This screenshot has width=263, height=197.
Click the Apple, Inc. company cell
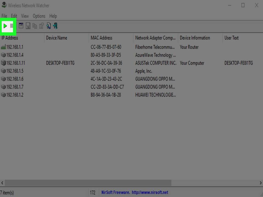(x=144, y=71)
